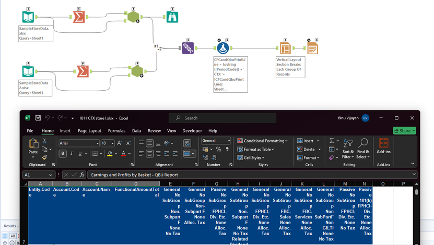Click the yellow Fill Color swatch
This screenshot has height=245, width=434.
coord(110,154)
